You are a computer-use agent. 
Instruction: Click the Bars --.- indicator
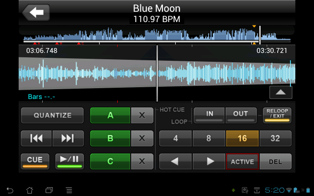pyautogui.click(x=41, y=97)
